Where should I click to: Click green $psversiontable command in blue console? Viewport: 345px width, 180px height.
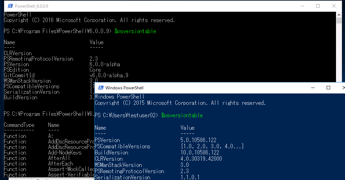182,115
